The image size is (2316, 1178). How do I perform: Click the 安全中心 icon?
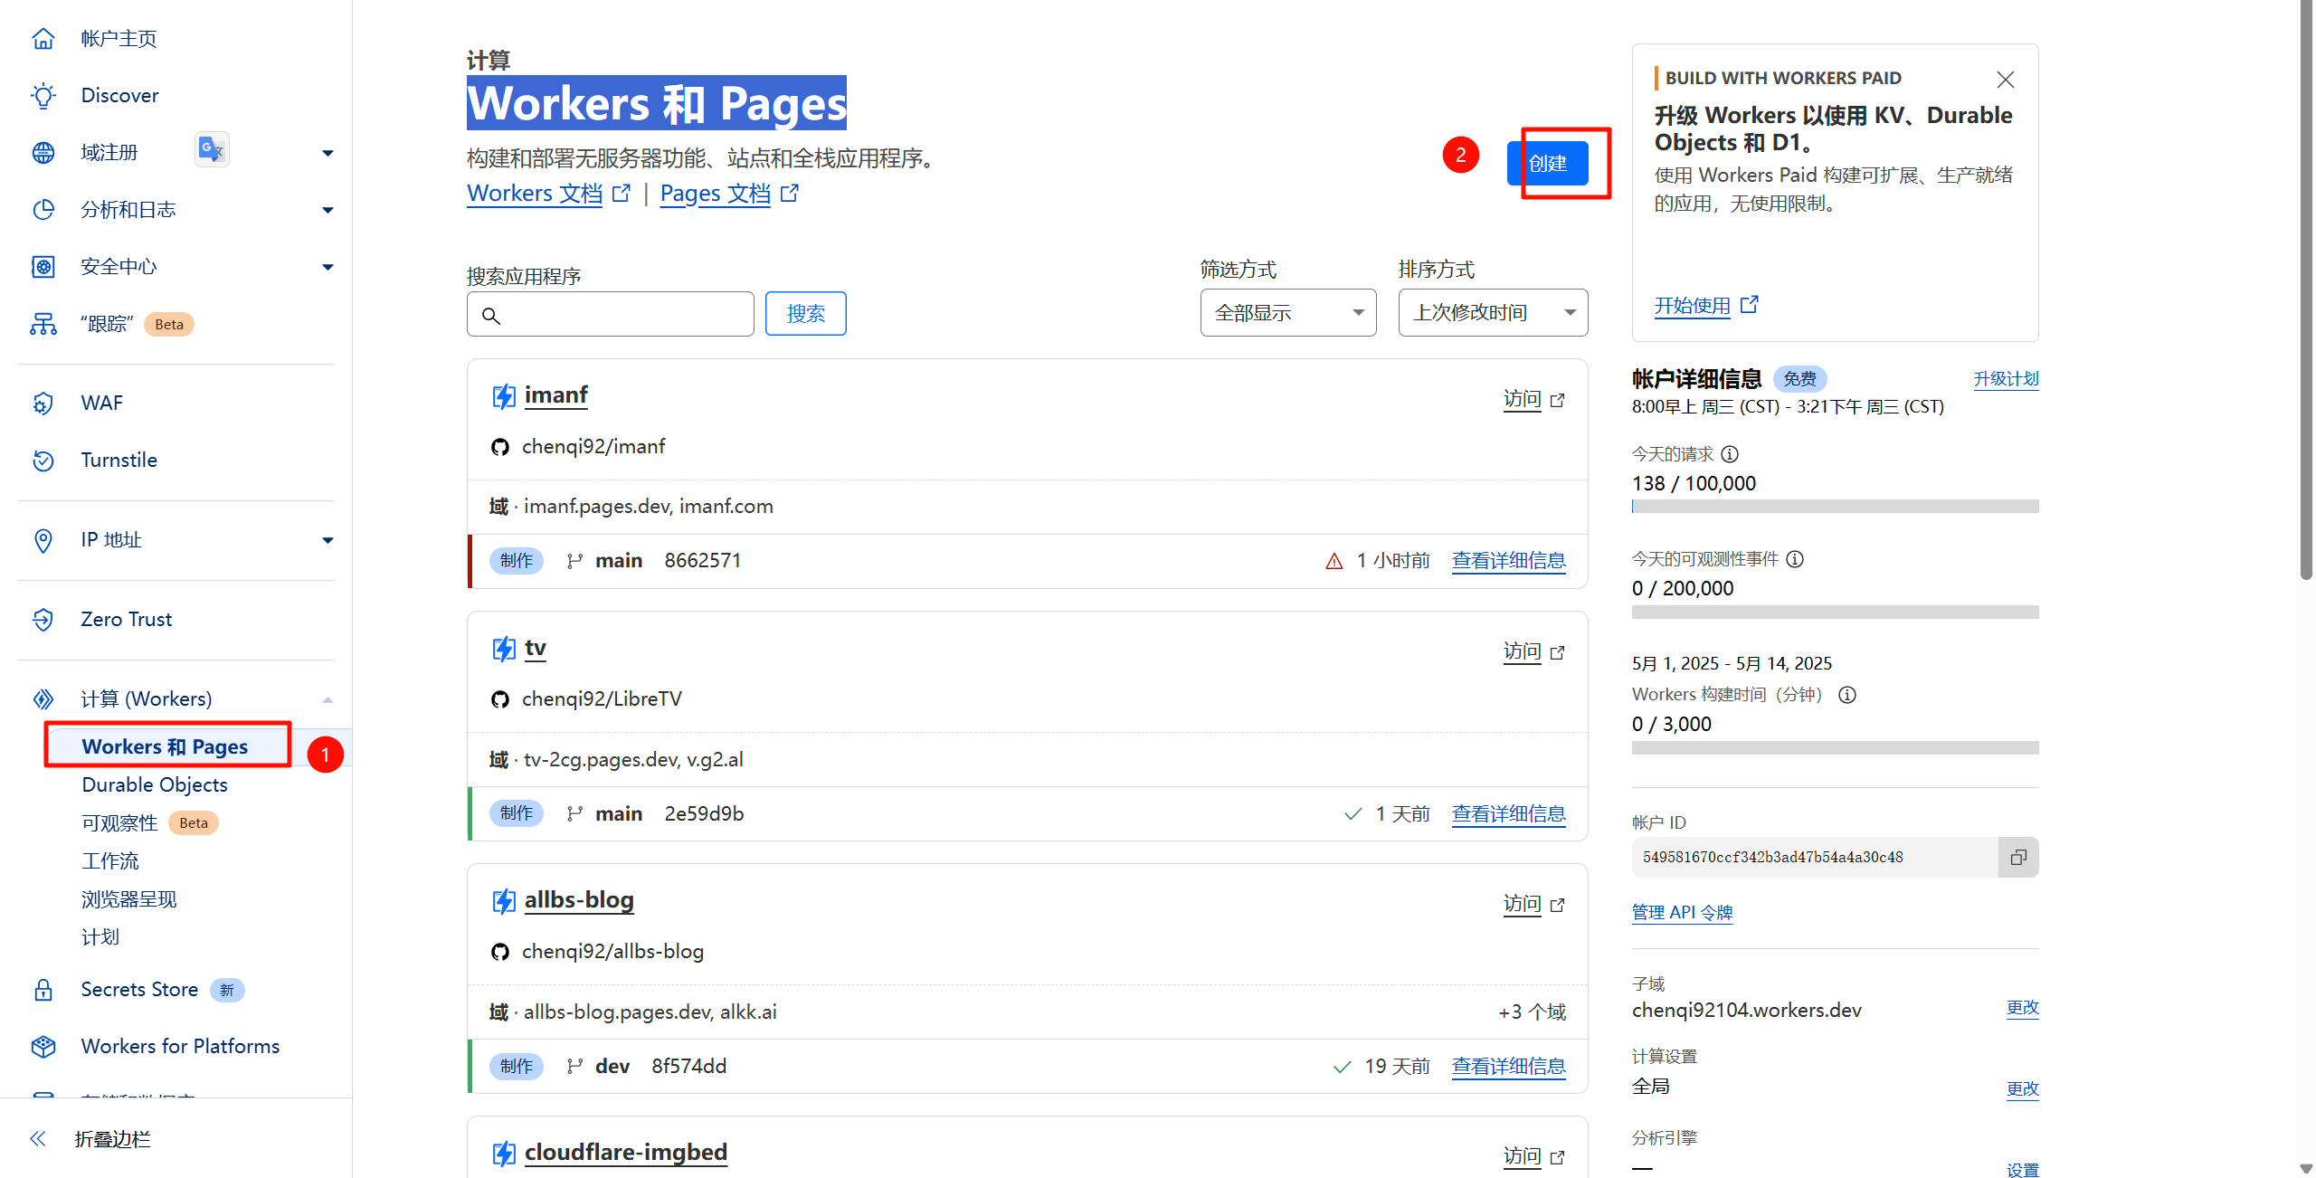[x=43, y=266]
